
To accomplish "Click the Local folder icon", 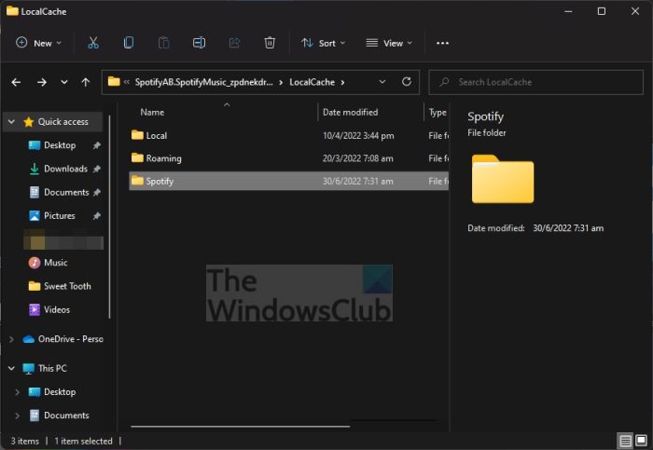I will [x=137, y=135].
